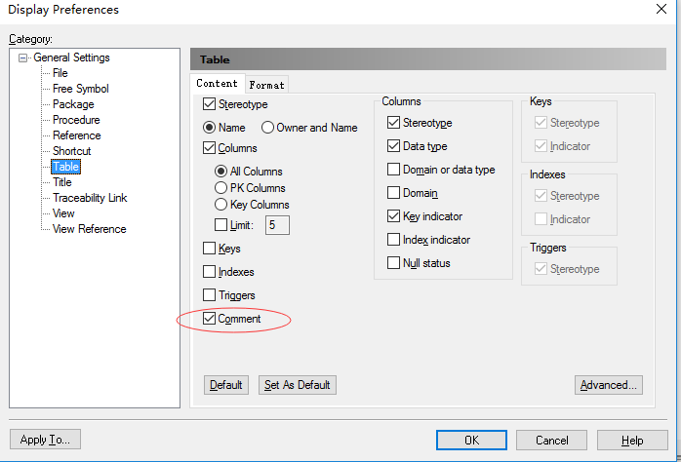Click Indicator checkbox in Indexes group

click(x=541, y=219)
